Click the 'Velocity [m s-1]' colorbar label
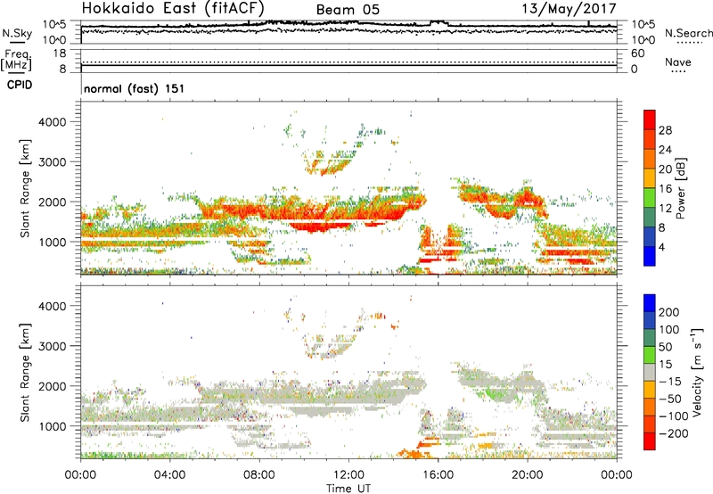713x494 pixels. [x=697, y=372]
